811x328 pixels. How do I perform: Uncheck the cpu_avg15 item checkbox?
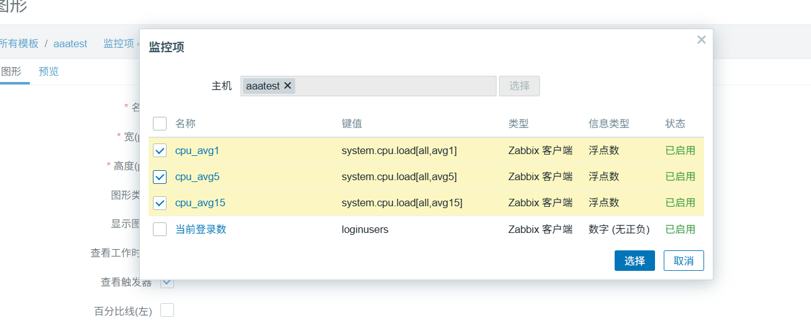[160, 203]
